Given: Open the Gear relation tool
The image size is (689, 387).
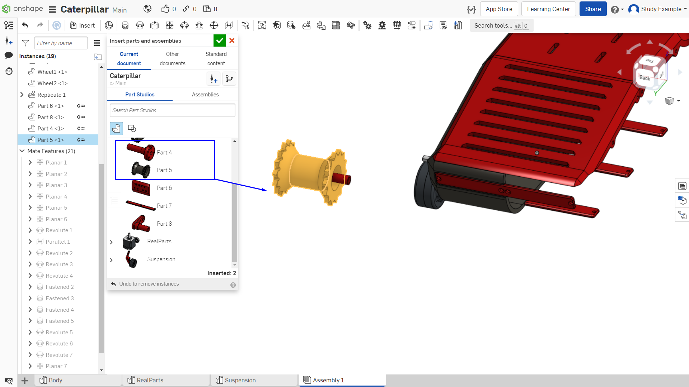Looking at the screenshot, I should pos(367,25).
